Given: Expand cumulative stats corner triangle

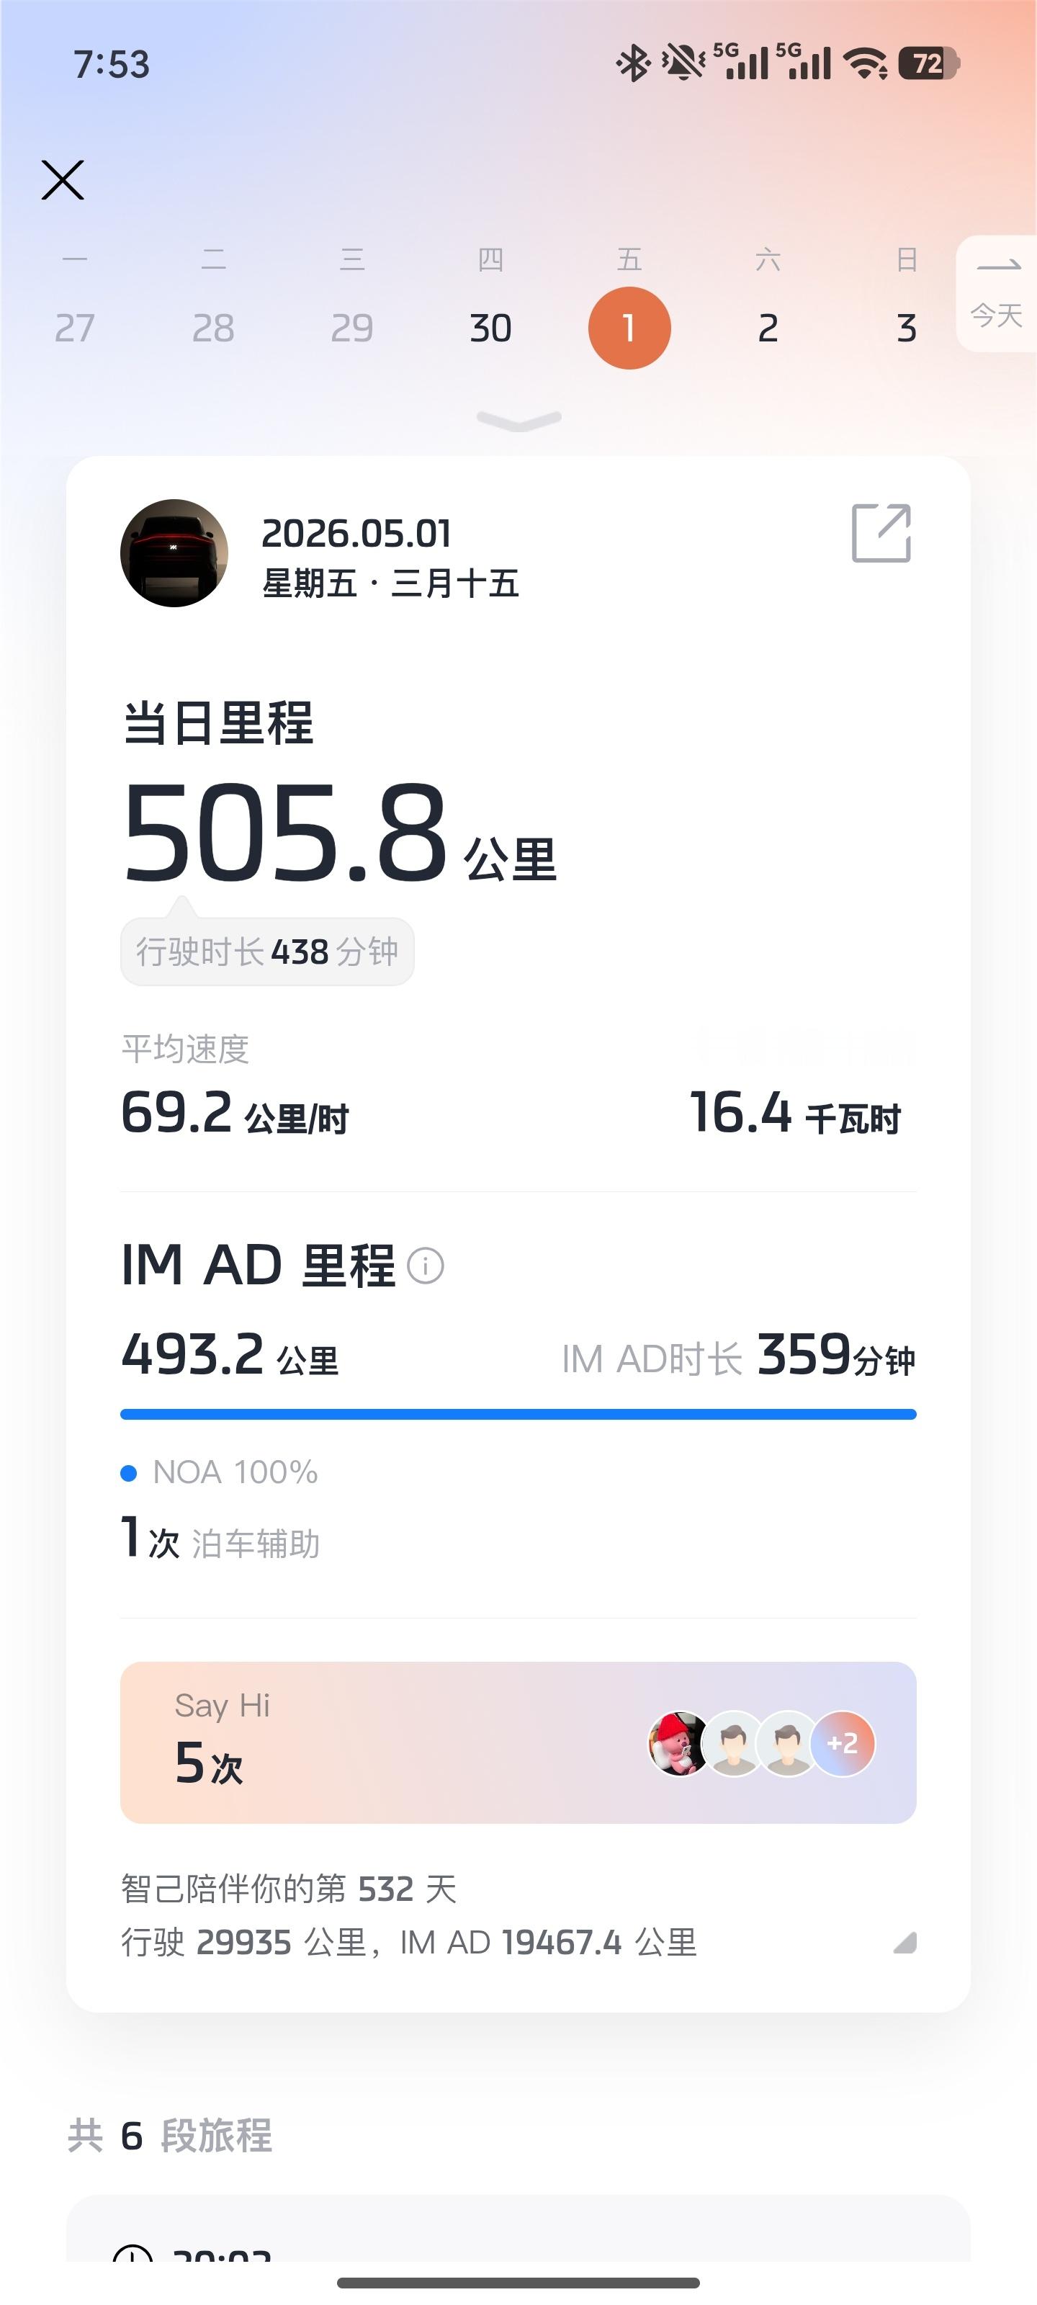Looking at the screenshot, I should pyautogui.click(x=904, y=1942).
